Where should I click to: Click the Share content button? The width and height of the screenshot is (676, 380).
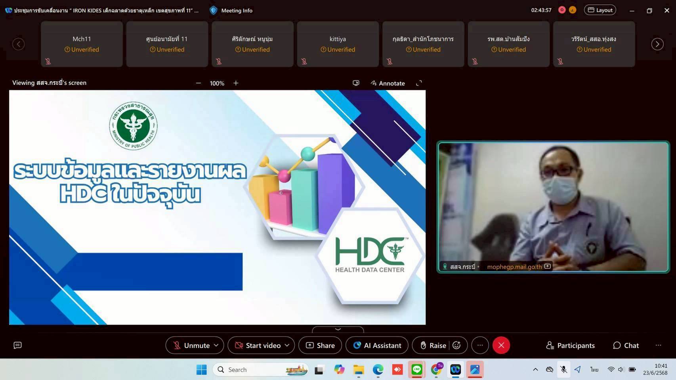320,345
